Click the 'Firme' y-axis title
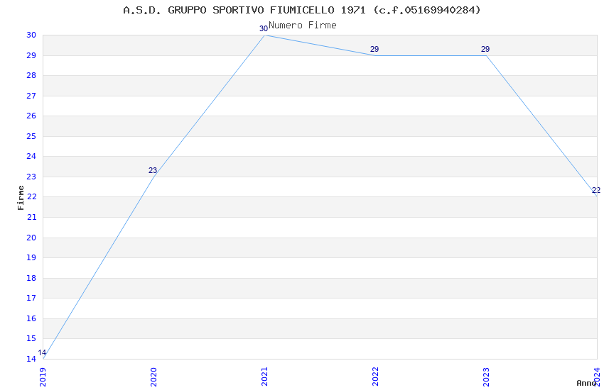Screen dimensions: 604x390 (x=21, y=198)
